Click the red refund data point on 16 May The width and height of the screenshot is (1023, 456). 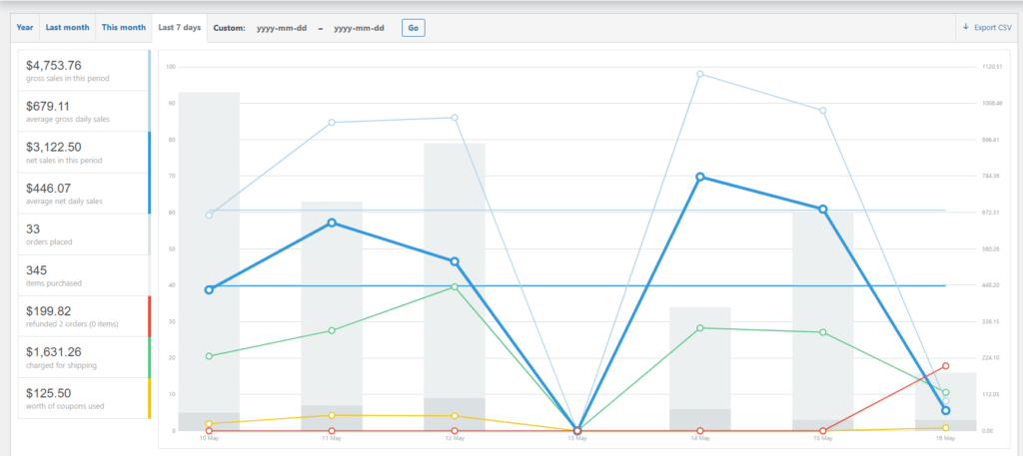tap(945, 366)
